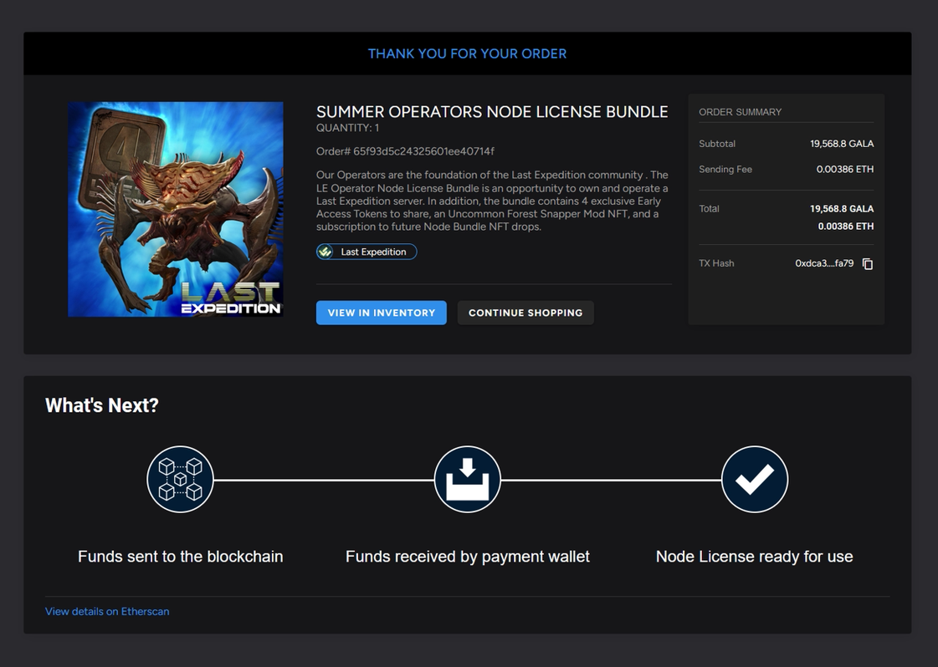Click the Order Summary heading

pos(740,112)
